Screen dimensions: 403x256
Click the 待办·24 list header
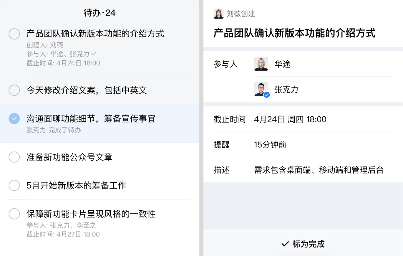[x=100, y=13]
